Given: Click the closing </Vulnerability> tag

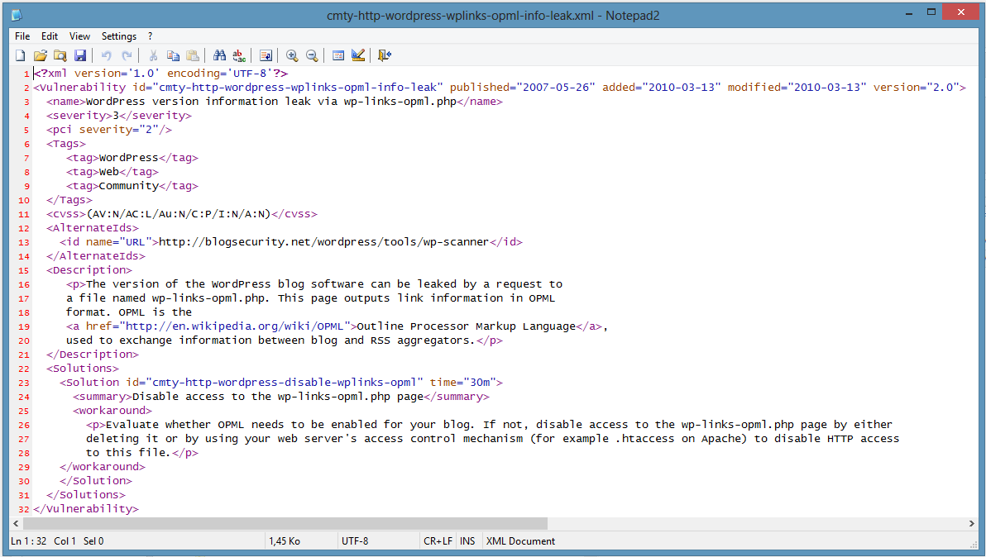Looking at the screenshot, I should (x=86, y=508).
